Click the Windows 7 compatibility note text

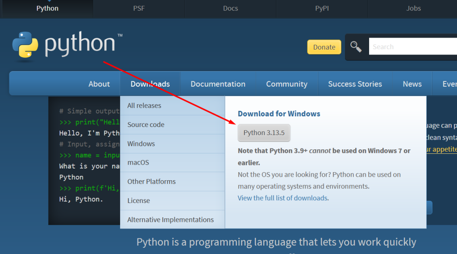click(x=324, y=157)
